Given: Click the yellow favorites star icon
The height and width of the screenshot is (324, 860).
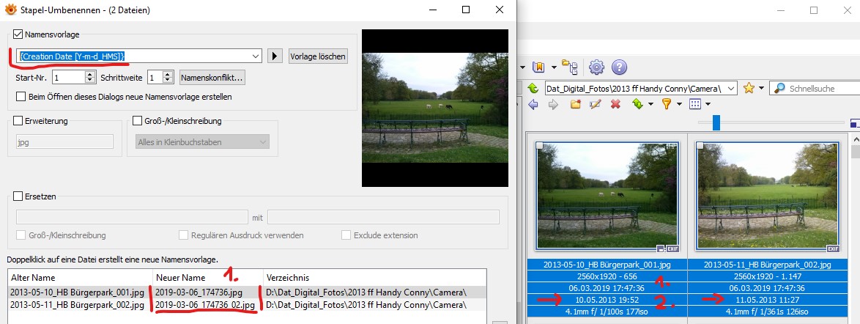Looking at the screenshot, I should (749, 88).
